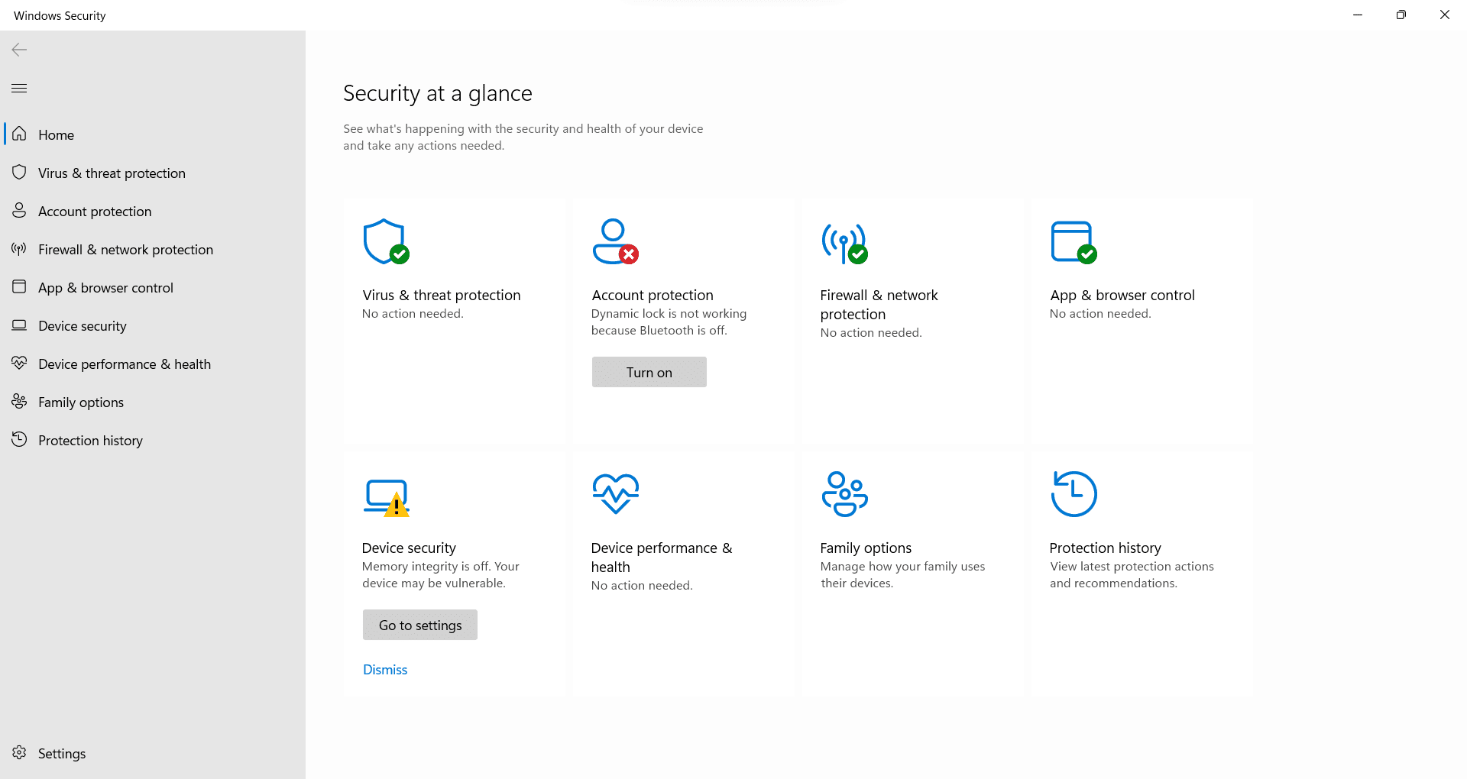Open Virus & threat protection sidebar item
This screenshot has height=779, width=1467.
[x=153, y=173]
